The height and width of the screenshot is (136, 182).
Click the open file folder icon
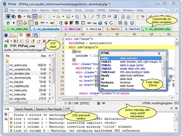(x=59, y=17)
